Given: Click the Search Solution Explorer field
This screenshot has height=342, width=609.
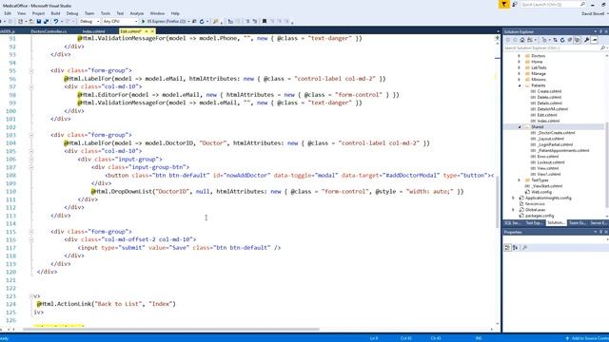Looking at the screenshot, I should tap(551, 48).
